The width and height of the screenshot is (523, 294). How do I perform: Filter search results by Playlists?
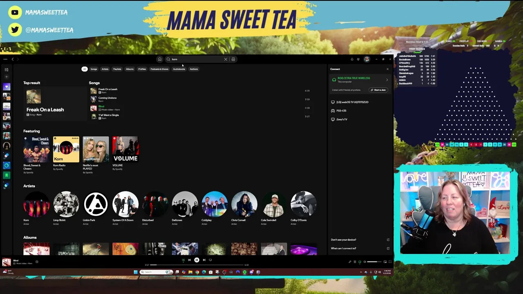point(117,69)
